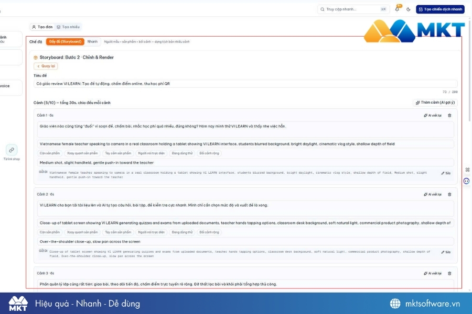Click the Storyboard cube icon
This screenshot has width=472, height=314.
click(x=36, y=58)
